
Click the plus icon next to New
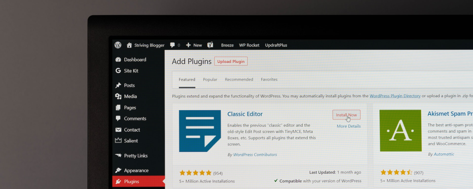188,45
